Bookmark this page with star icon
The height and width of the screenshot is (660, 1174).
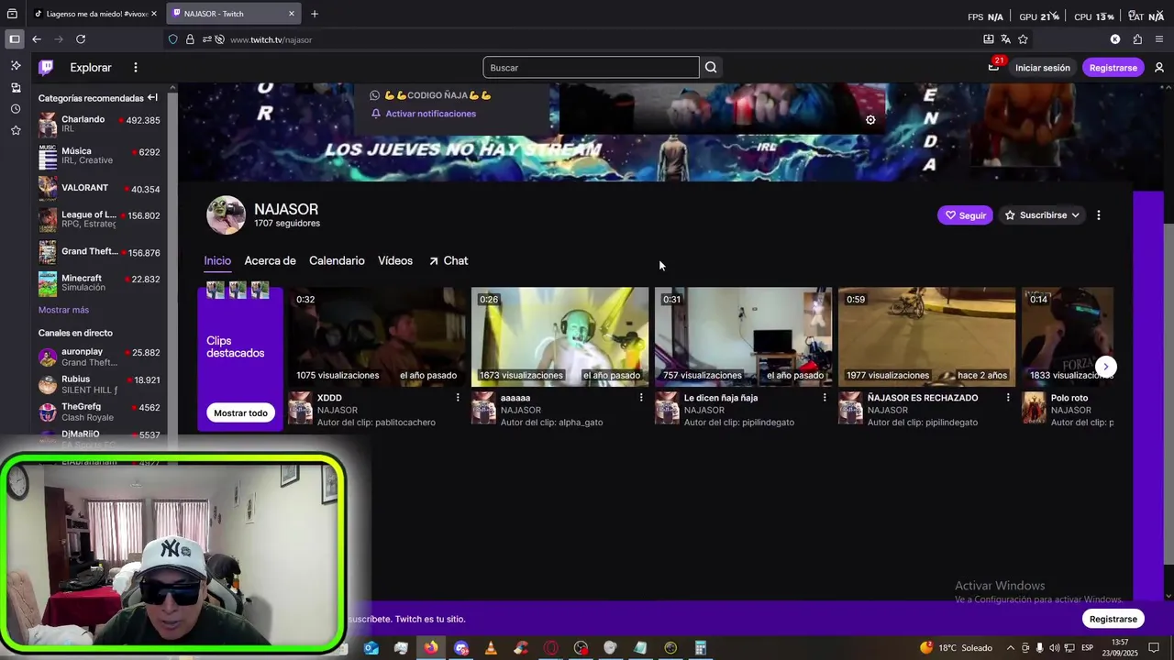click(x=1023, y=39)
